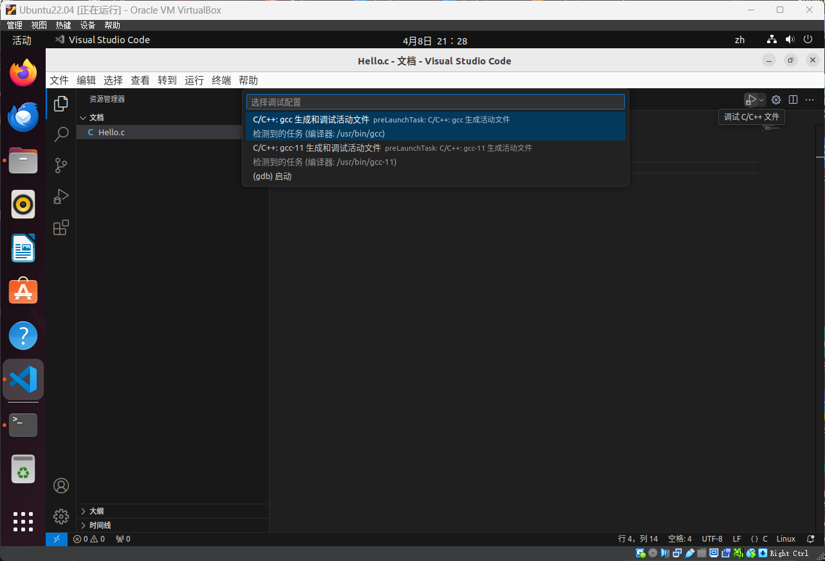Viewport: 825px width, 561px height.
Task: Launch Firefox from the Ubuntu dock
Action: pyautogui.click(x=23, y=72)
